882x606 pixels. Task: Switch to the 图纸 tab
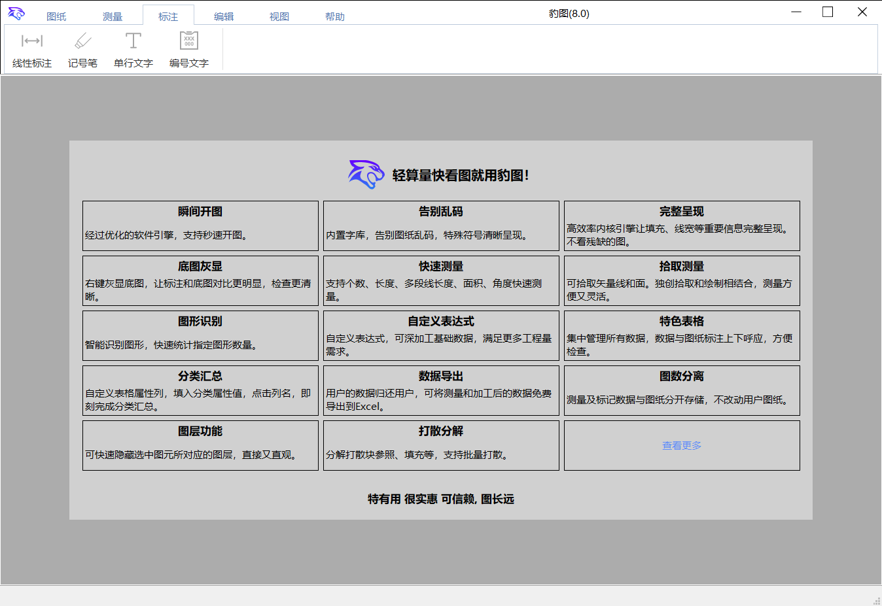click(x=56, y=16)
